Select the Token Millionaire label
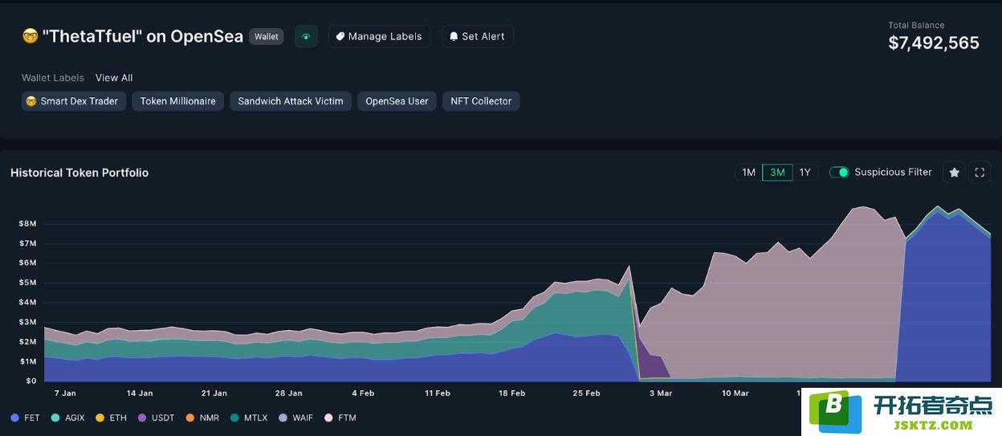The width and height of the screenshot is (1002, 436). (x=178, y=101)
